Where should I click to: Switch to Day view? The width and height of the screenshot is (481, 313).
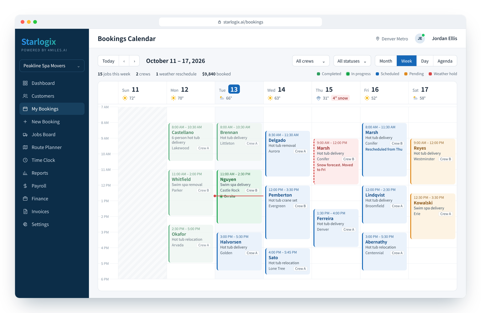pyautogui.click(x=425, y=61)
